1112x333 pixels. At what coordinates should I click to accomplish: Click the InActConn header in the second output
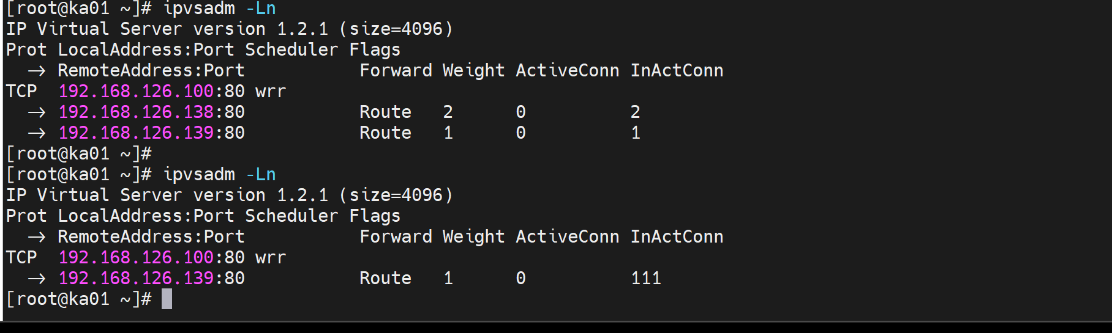tap(677, 237)
